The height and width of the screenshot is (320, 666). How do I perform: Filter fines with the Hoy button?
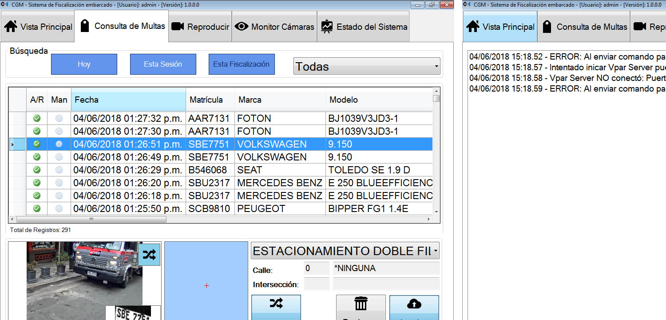pos(84,64)
